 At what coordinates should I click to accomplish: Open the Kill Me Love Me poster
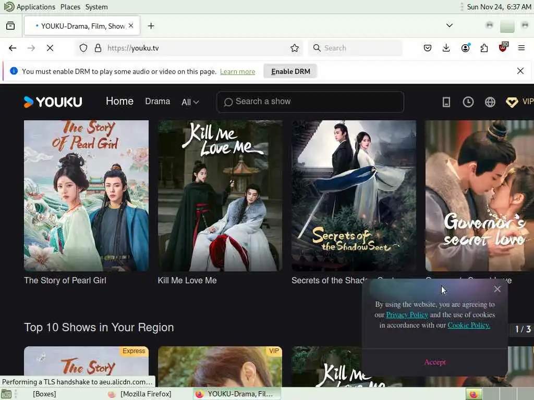pos(220,196)
